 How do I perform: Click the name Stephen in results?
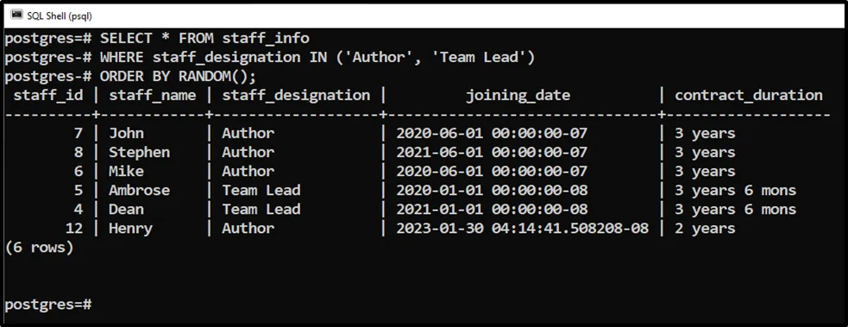point(139,153)
